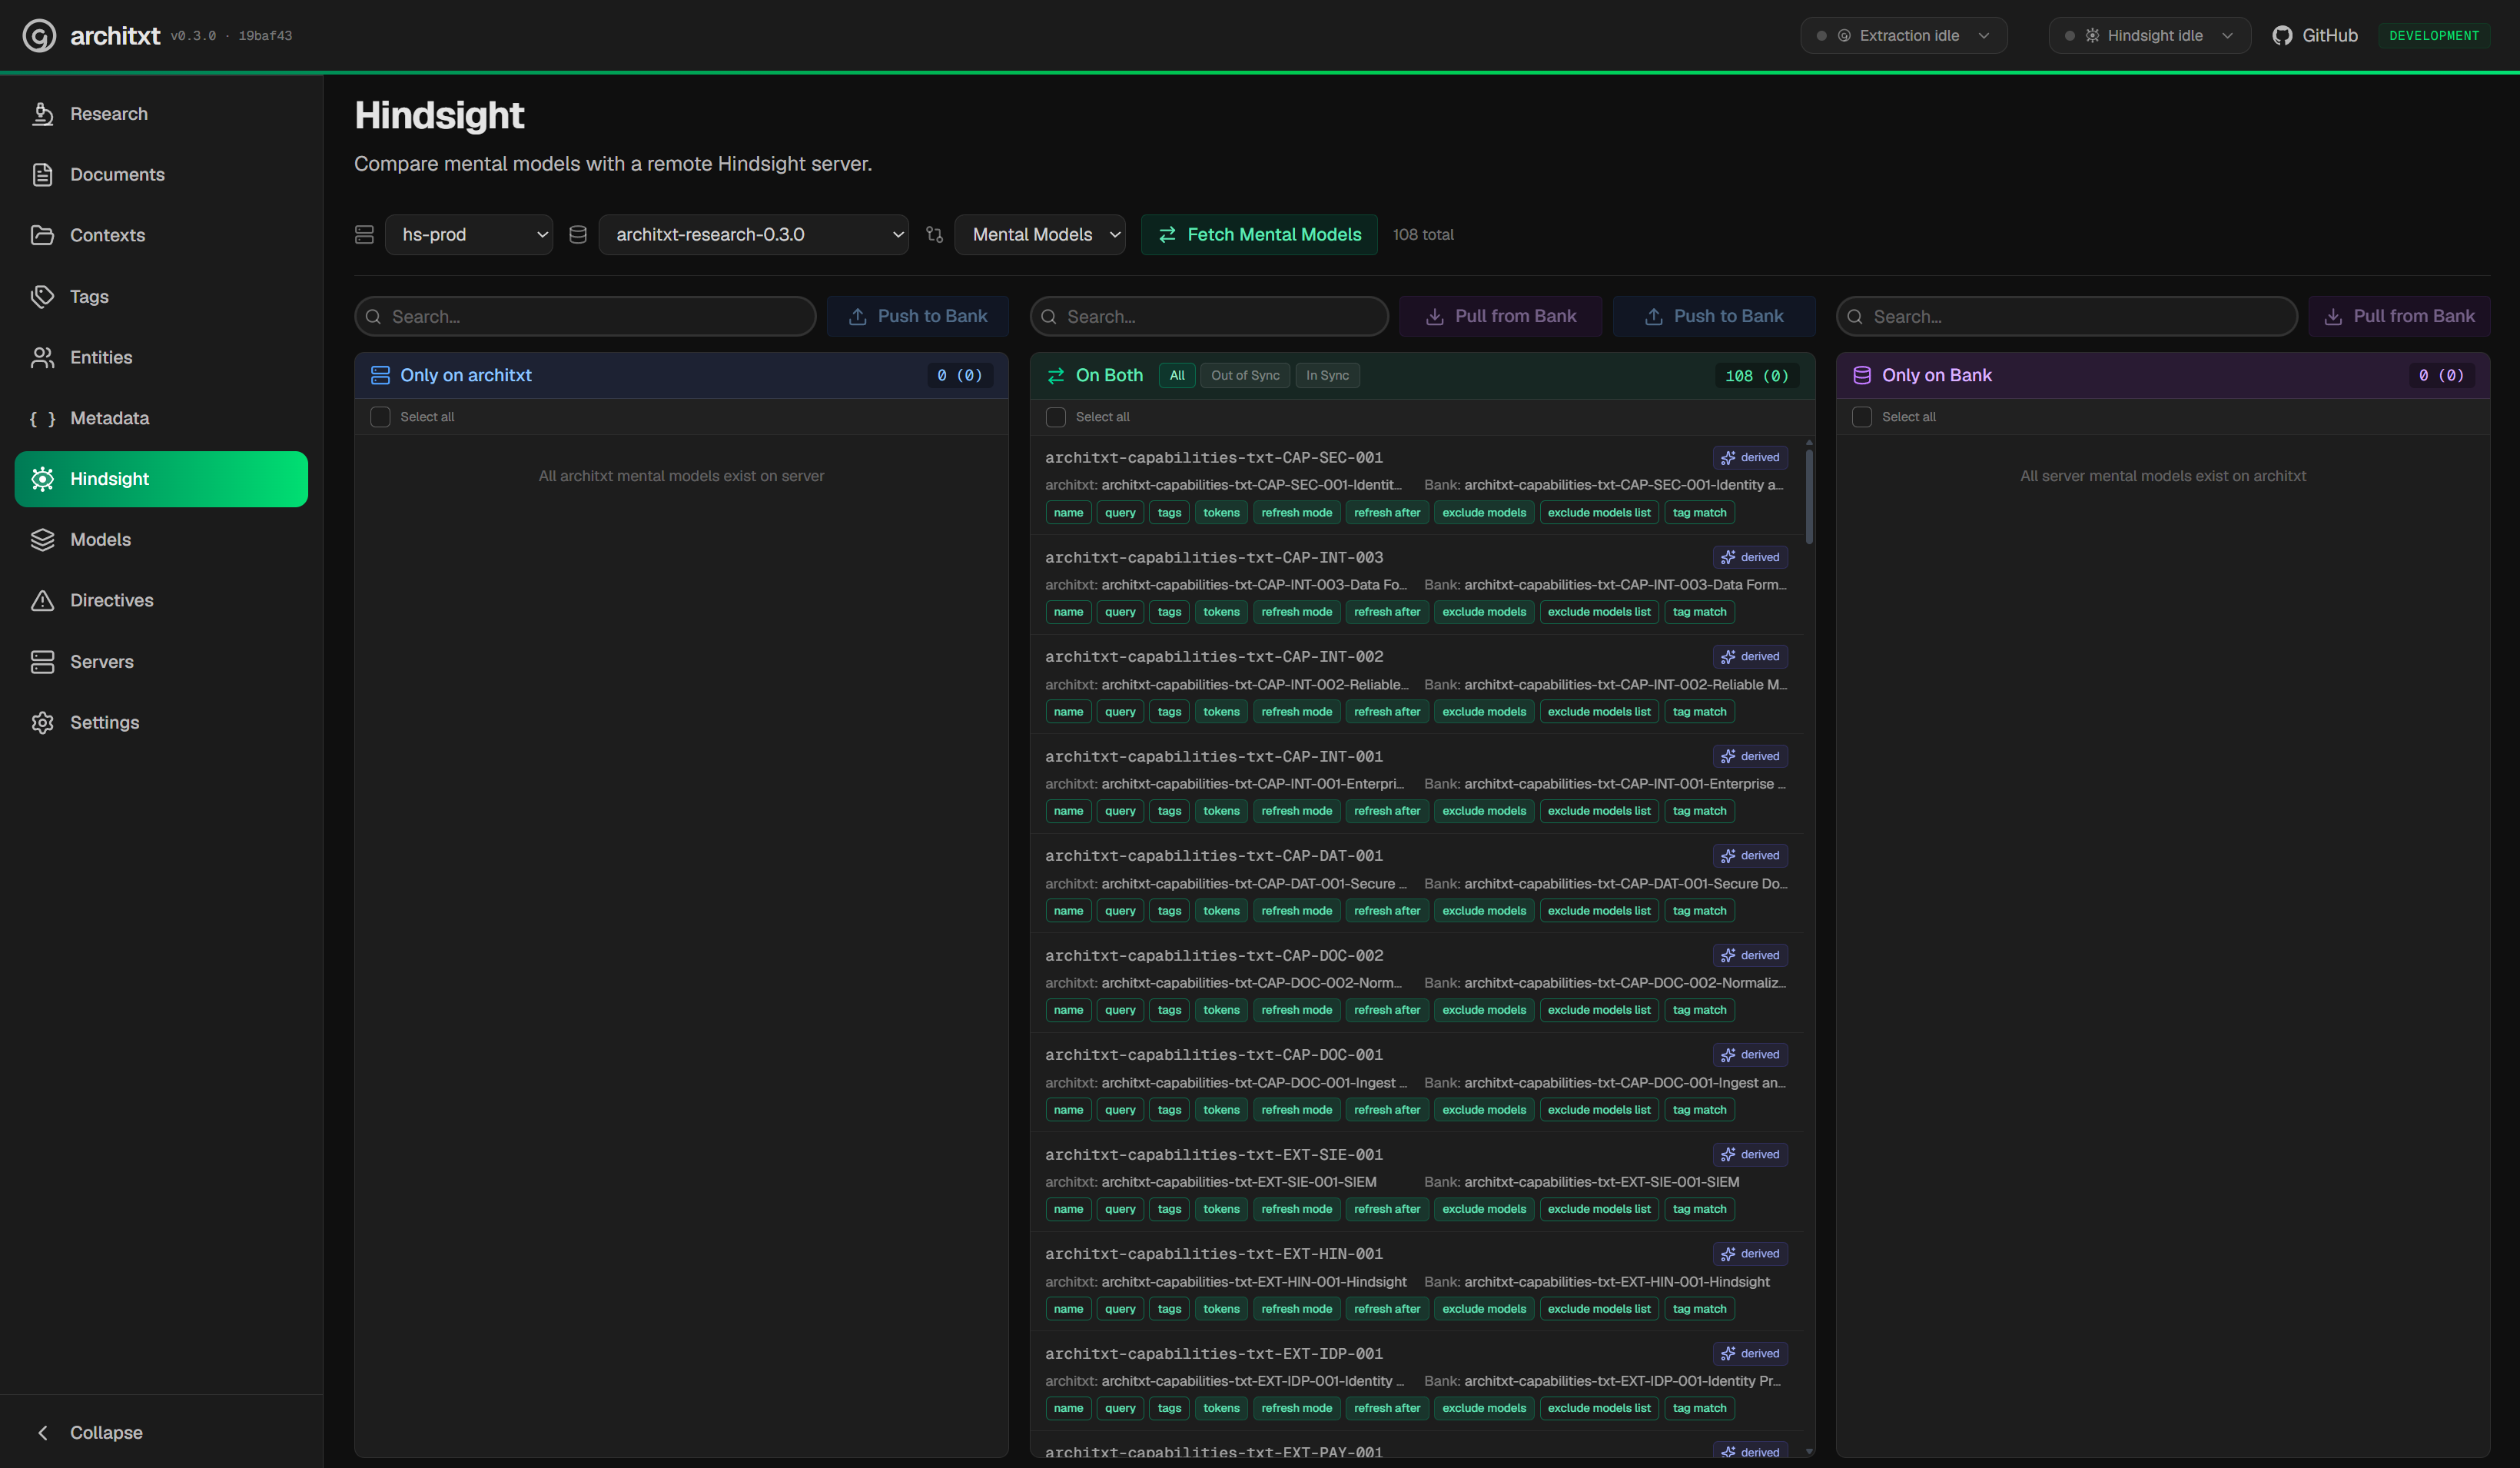Select the All filter tab

pos(1177,376)
